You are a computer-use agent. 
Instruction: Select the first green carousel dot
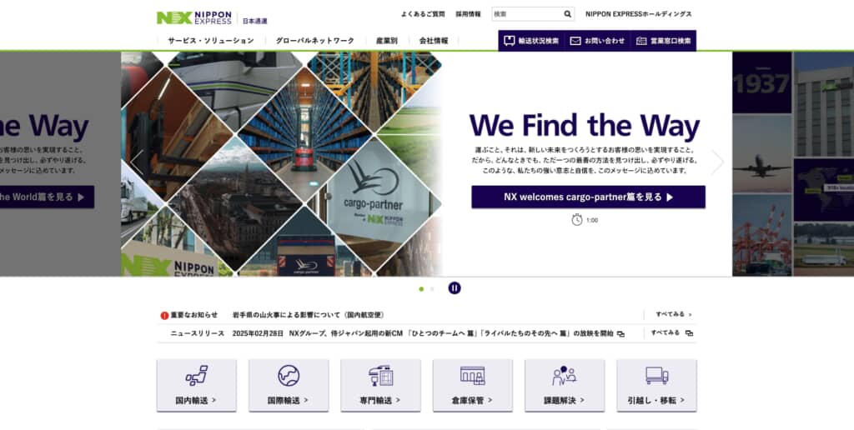[x=421, y=289]
